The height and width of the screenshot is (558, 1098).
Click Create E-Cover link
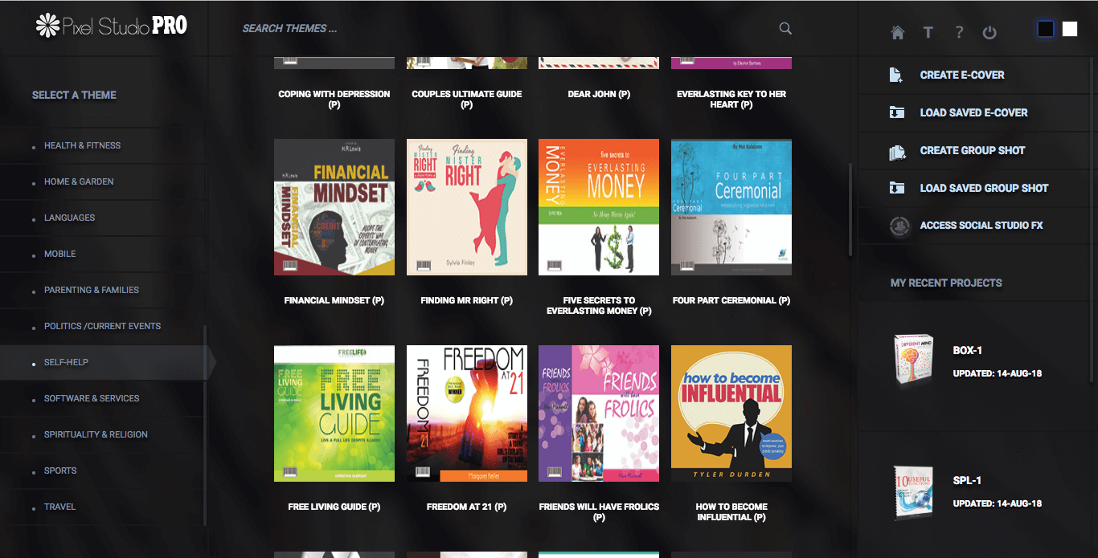(x=962, y=75)
